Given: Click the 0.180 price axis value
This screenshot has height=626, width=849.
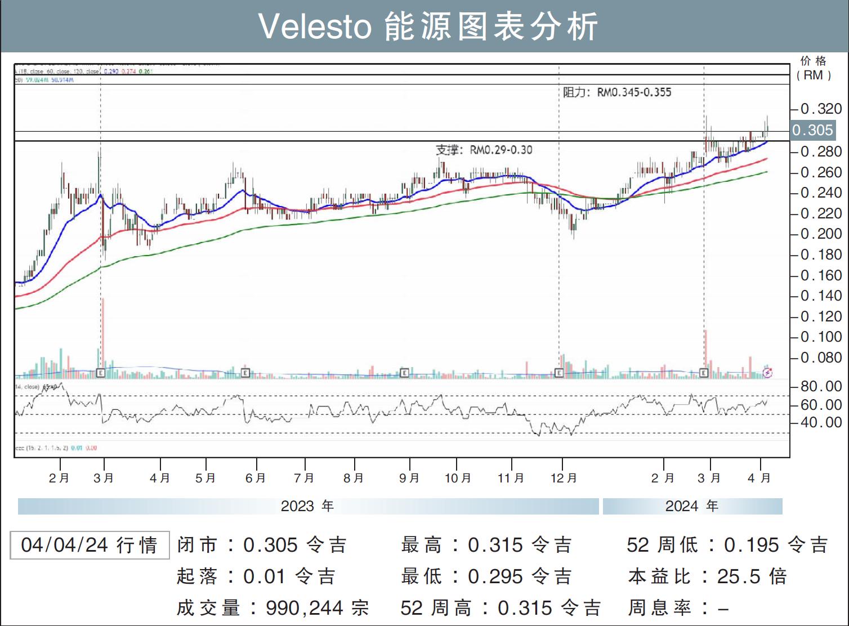Looking at the screenshot, I should click(821, 254).
